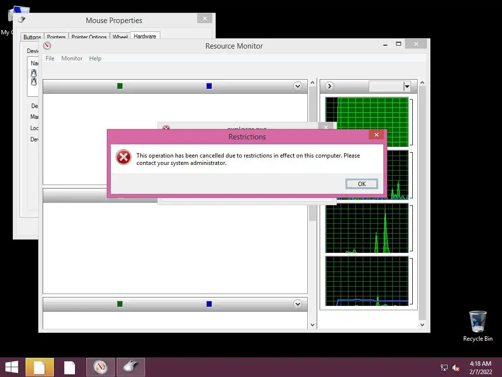Click the main pane scrollbar down arrow
Image resolution: width=502 pixels, height=377 pixels.
(x=312, y=325)
